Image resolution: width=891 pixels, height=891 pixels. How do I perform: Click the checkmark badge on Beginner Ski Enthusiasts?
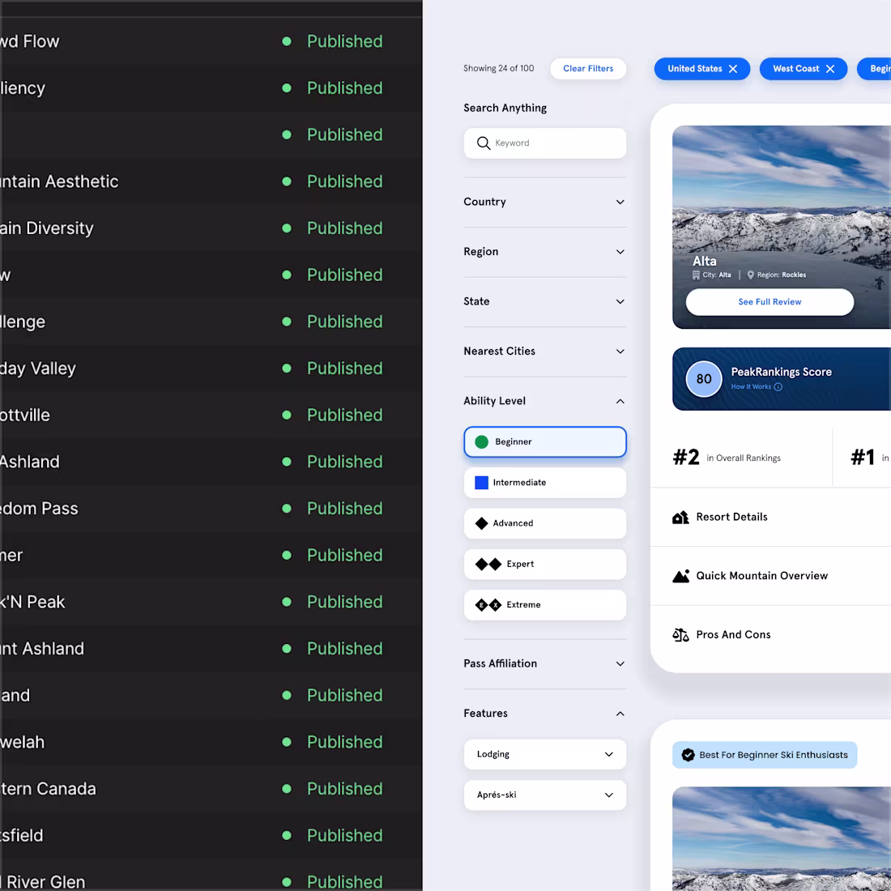tap(688, 754)
